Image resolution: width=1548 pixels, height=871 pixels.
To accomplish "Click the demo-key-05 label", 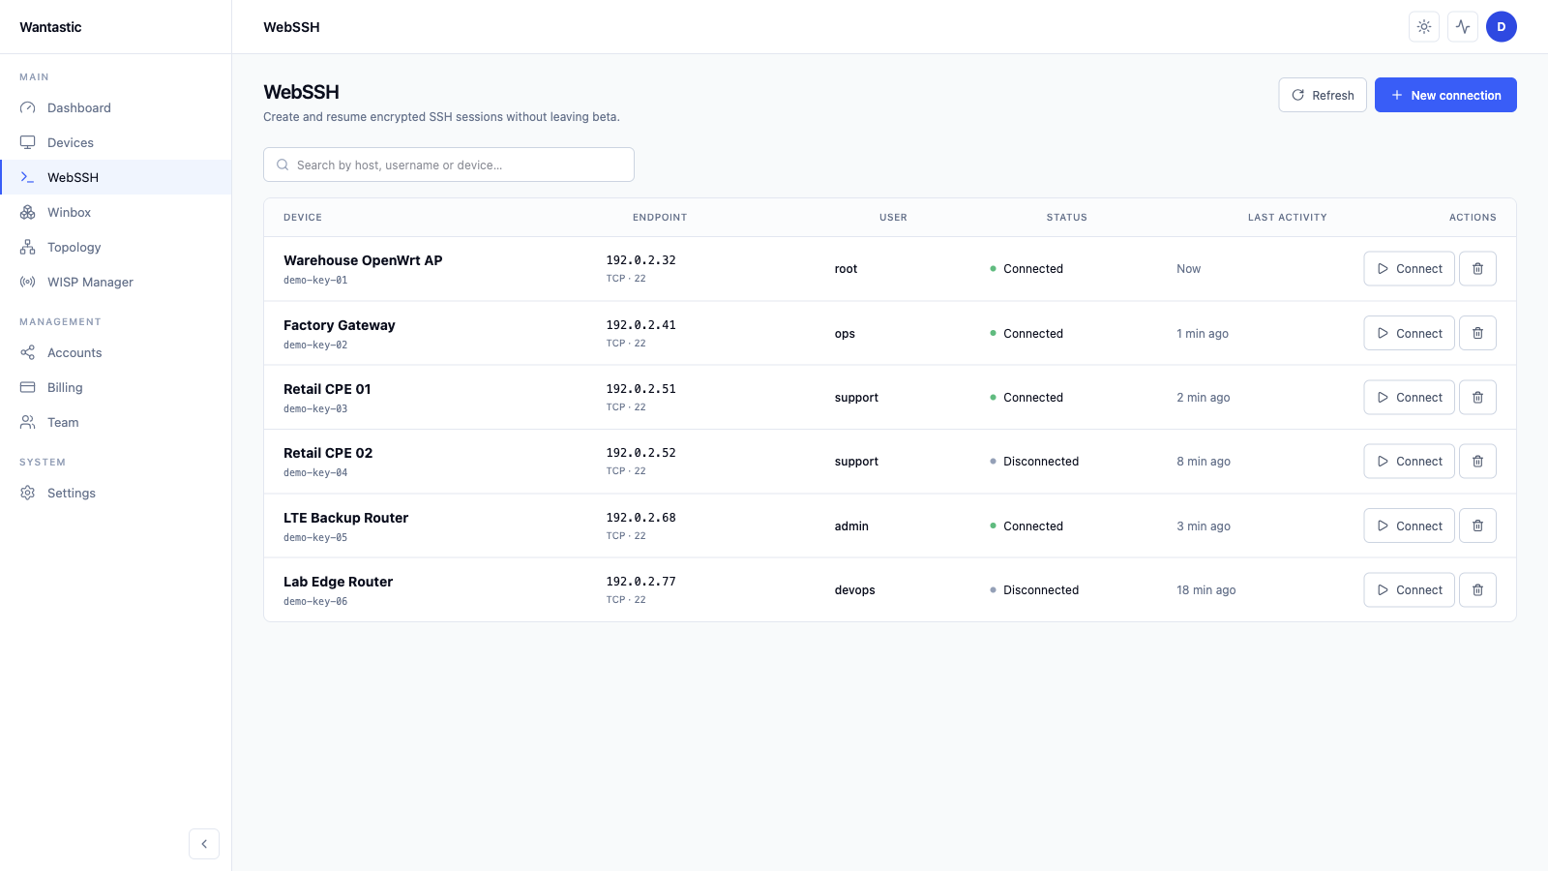I will click(315, 537).
